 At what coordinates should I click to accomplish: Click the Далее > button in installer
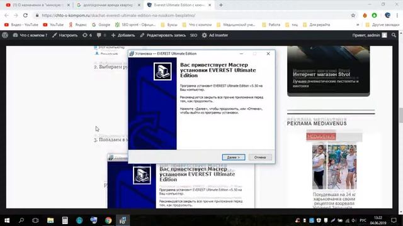pyautogui.click(x=234, y=157)
